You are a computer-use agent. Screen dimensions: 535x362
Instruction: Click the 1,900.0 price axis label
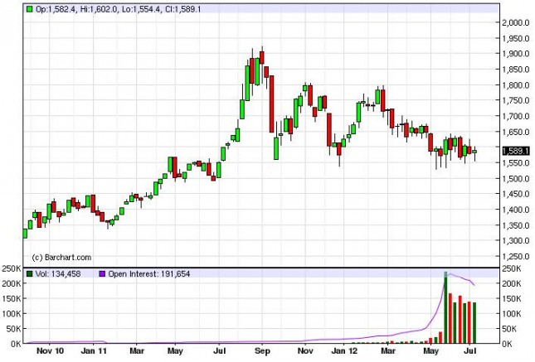pyautogui.click(x=516, y=54)
